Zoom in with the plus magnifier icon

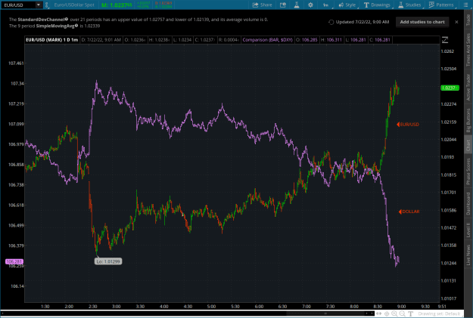click(394, 313)
